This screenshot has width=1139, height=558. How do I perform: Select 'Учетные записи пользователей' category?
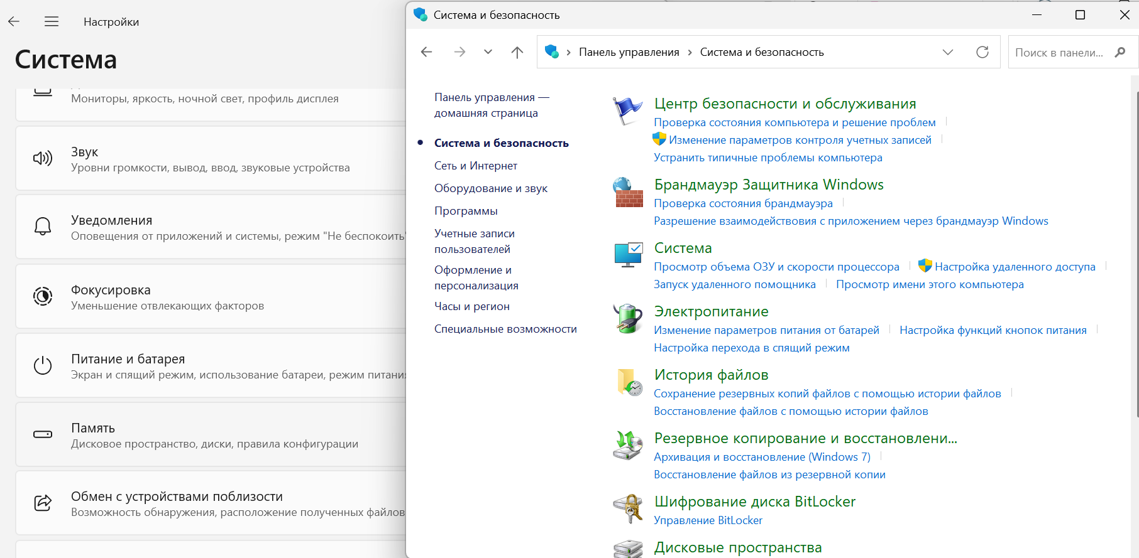coord(475,241)
